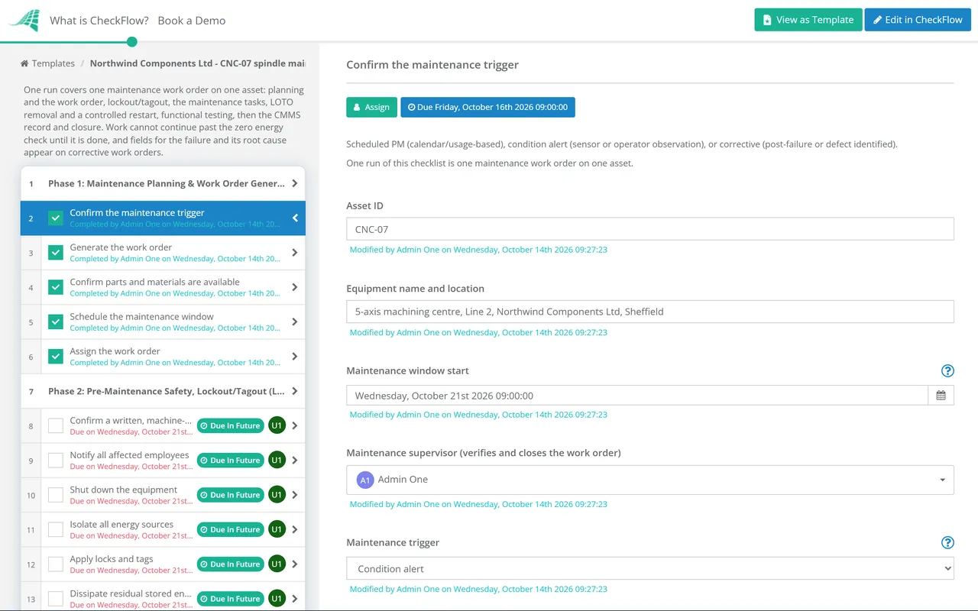Open Maintenance trigger select showing Condition alert
This screenshot has height=611, width=978.
pos(649,569)
